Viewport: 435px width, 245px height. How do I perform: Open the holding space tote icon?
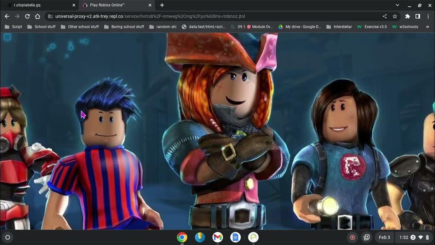coord(367,238)
